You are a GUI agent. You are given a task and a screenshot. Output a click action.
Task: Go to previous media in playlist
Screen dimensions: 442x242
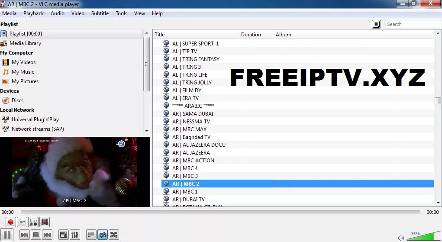(x=25, y=235)
